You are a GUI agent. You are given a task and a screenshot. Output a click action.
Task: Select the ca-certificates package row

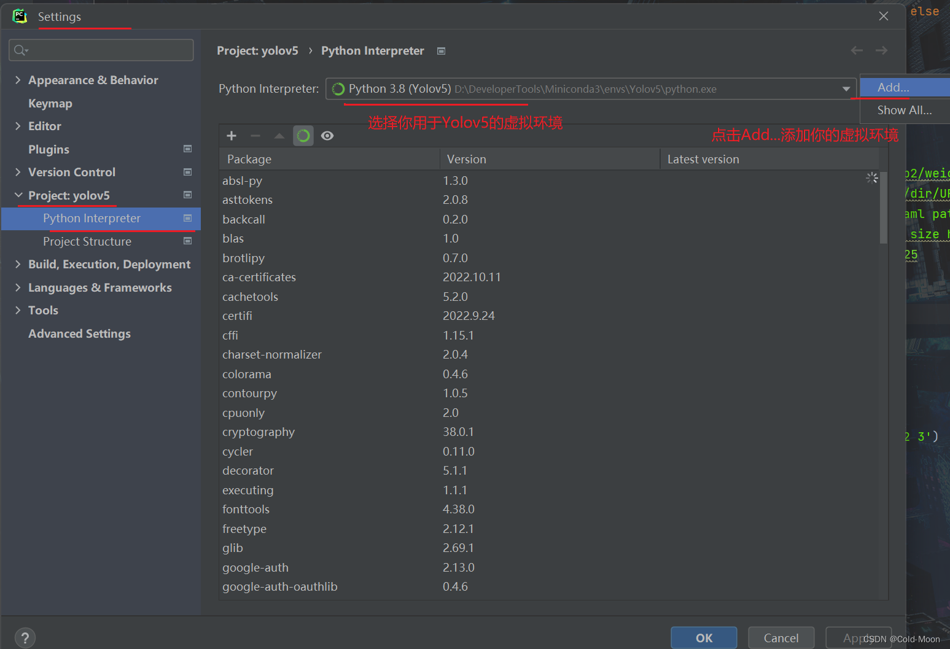click(549, 277)
